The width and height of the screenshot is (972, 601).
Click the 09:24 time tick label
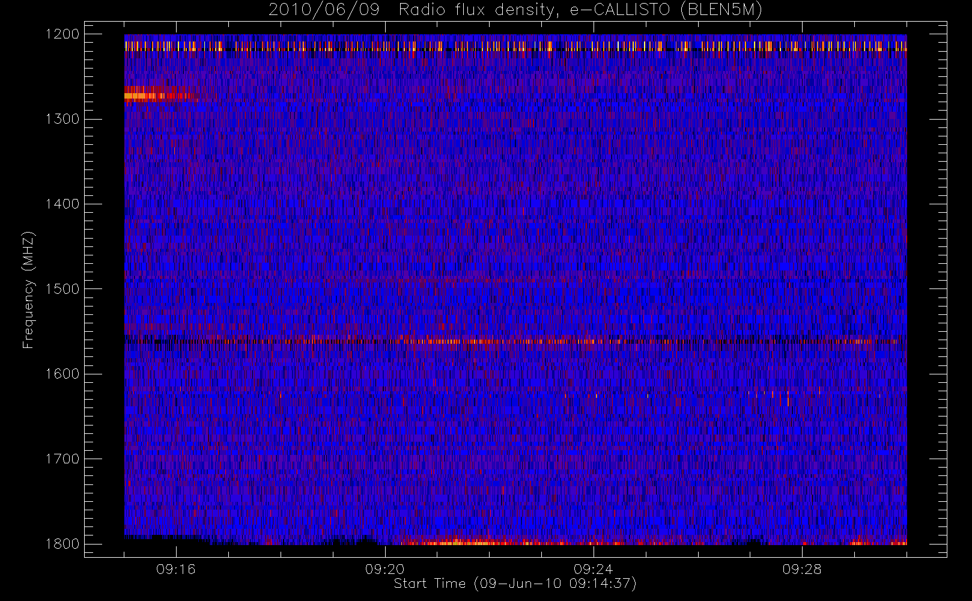coord(593,569)
